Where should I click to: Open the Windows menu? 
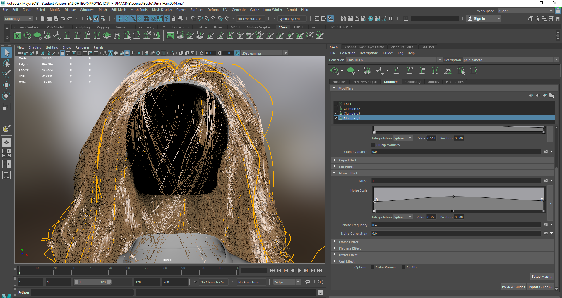87,10
